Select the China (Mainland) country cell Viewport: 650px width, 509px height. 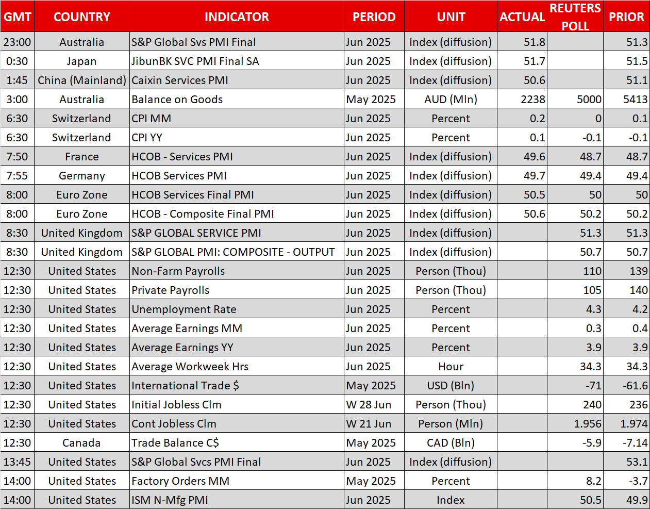[82, 80]
